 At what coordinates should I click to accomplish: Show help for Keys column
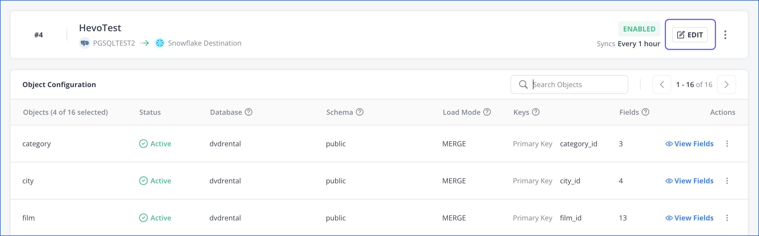pos(536,112)
